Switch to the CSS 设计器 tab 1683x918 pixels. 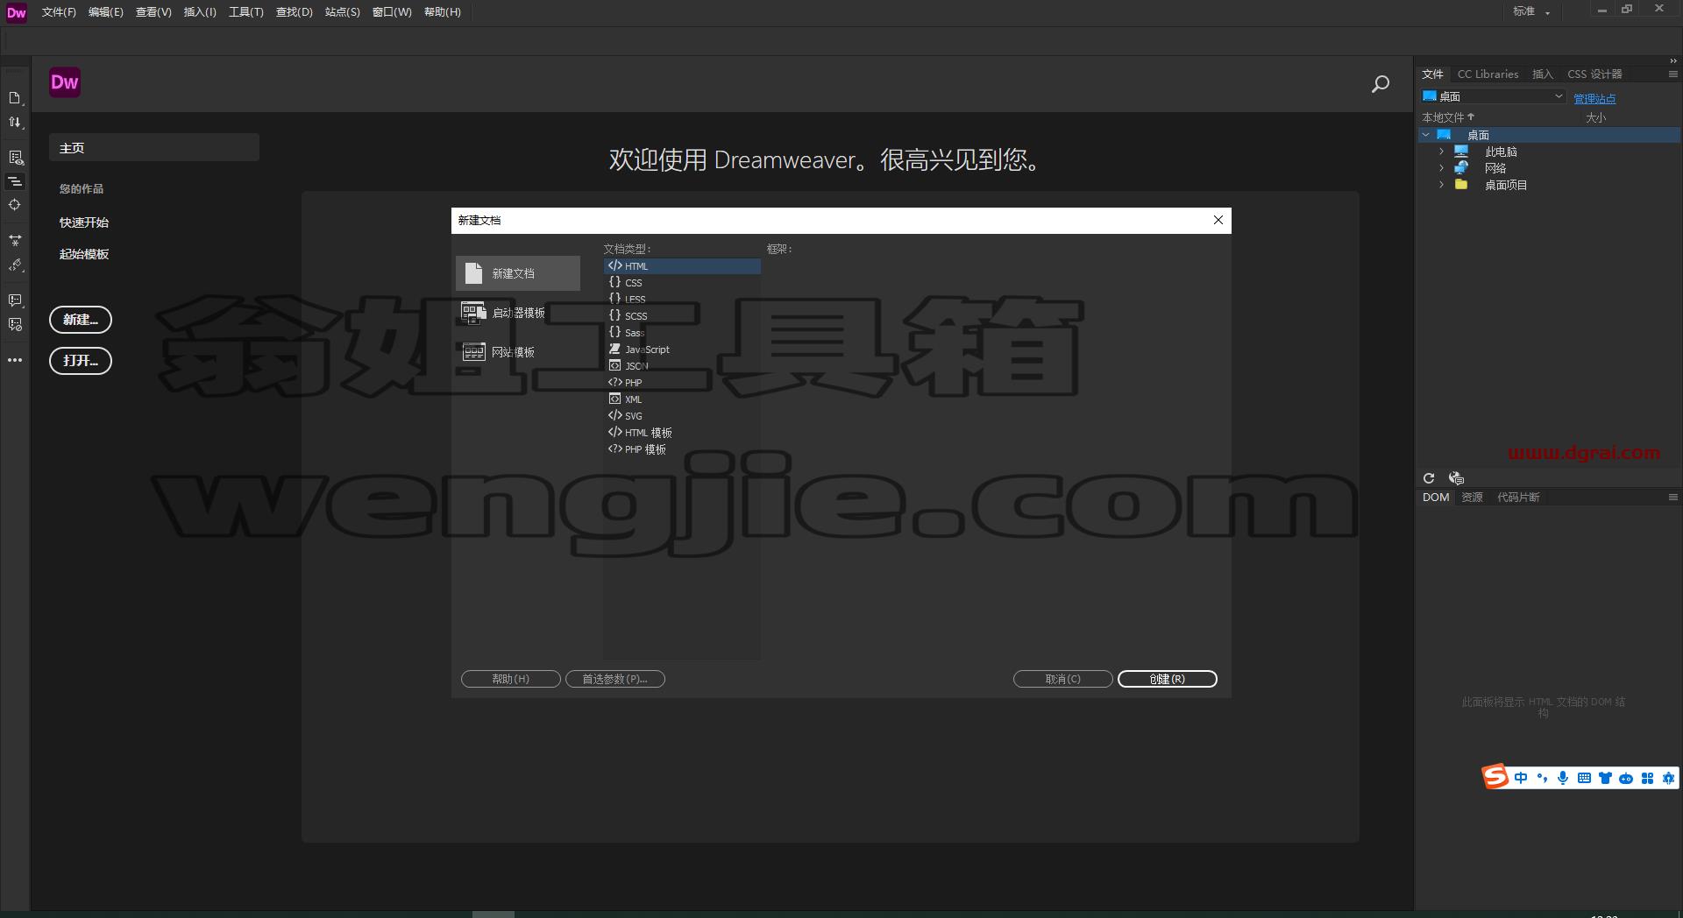coord(1594,74)
